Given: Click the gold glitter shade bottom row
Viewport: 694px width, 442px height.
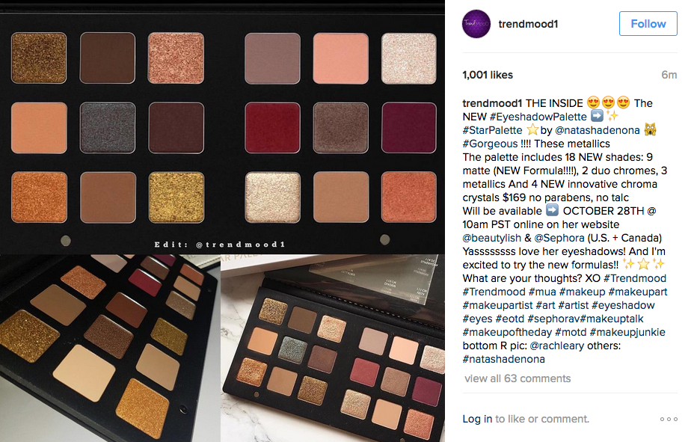Looking at the screenshot, I should [x=176, y=197].
